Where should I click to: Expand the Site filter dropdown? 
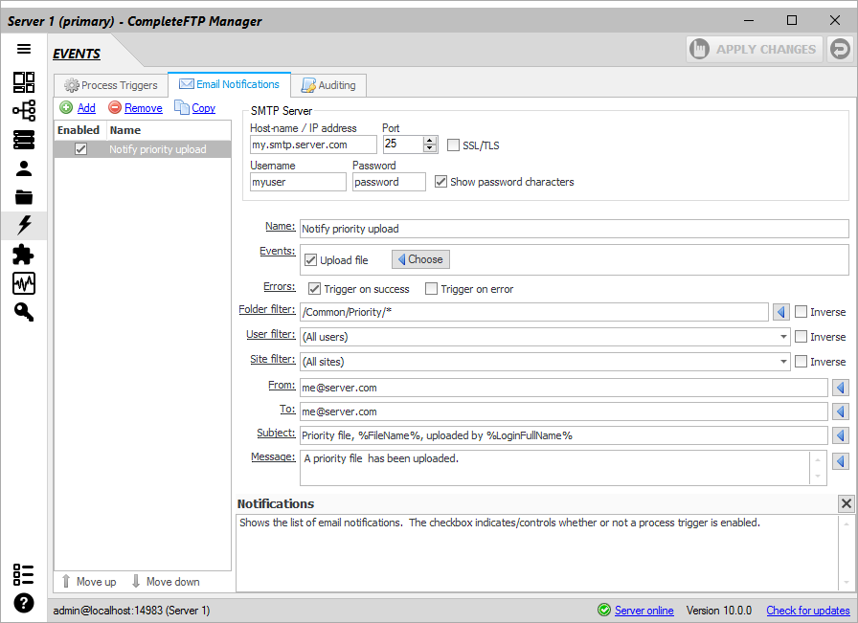coord(783,362)
